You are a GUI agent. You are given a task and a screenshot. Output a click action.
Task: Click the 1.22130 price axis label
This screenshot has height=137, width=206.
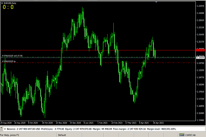(201, 27)
